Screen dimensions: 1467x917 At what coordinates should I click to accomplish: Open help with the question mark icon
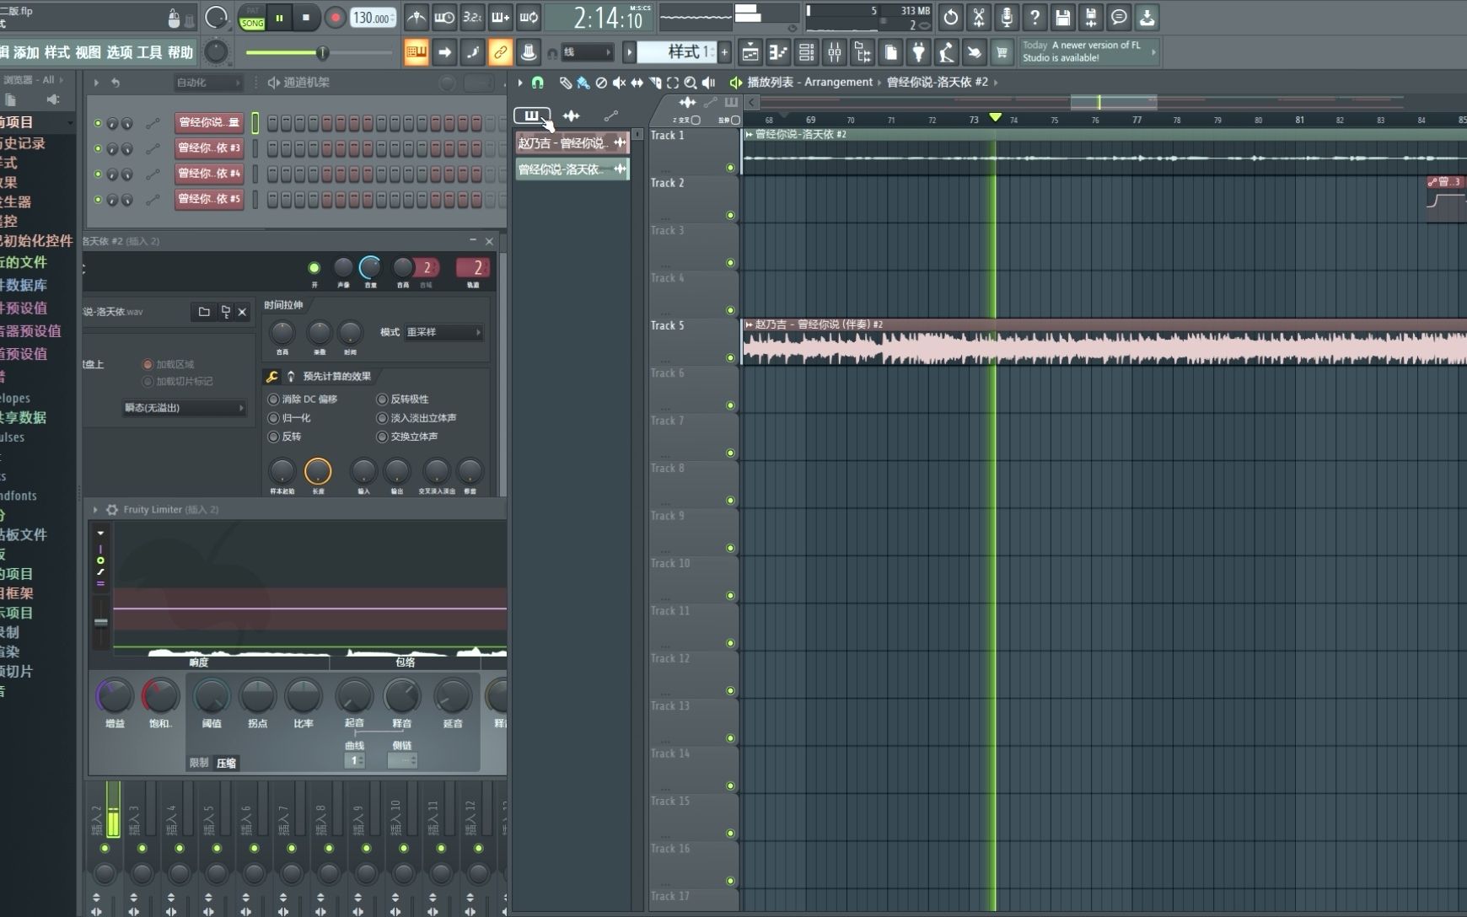click(x=1034, y=17)
